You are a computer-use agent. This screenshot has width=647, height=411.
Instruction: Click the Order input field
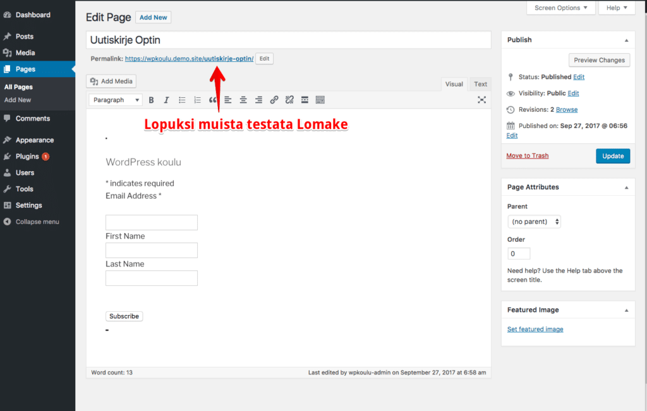(x=519, y=254)
